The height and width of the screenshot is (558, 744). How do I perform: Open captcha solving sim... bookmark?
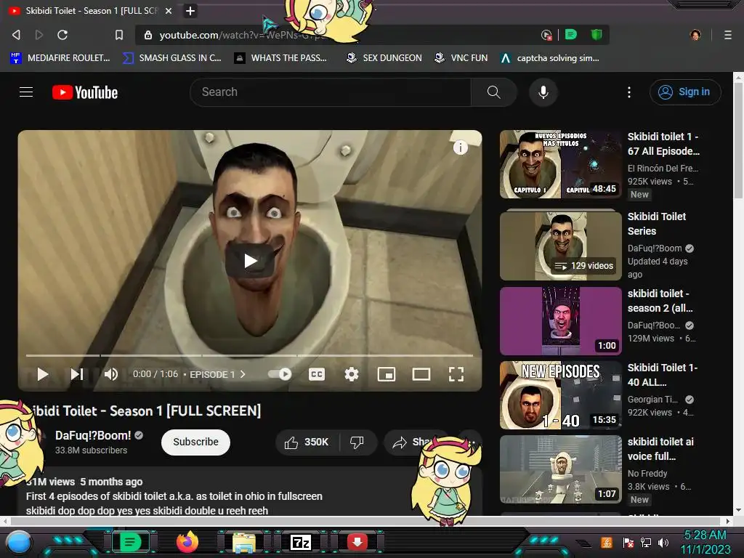(551, 58)
